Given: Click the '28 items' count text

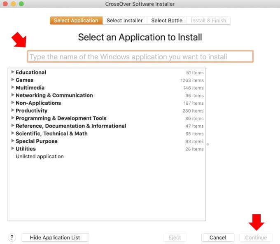Looking at the screenshot, I should 194,149.
